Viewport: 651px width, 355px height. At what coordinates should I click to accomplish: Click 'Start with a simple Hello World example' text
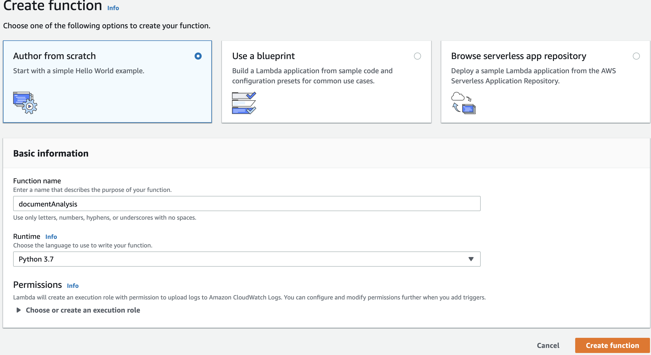point(79,71)
